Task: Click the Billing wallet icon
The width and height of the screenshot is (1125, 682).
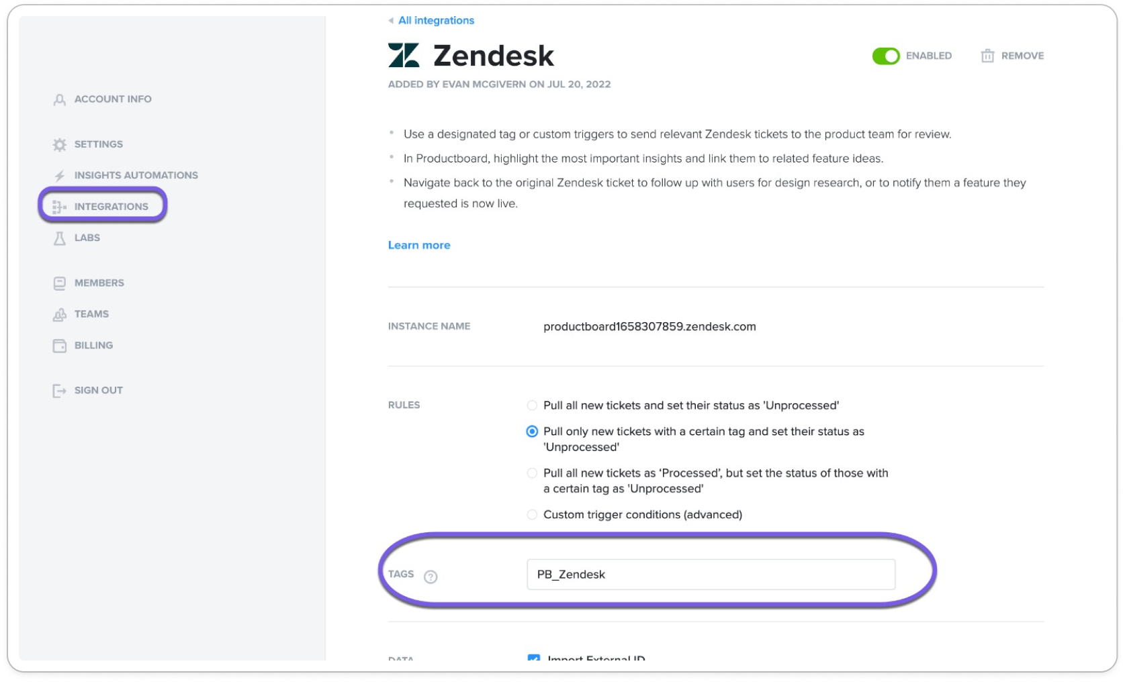Action: (60, 346)
